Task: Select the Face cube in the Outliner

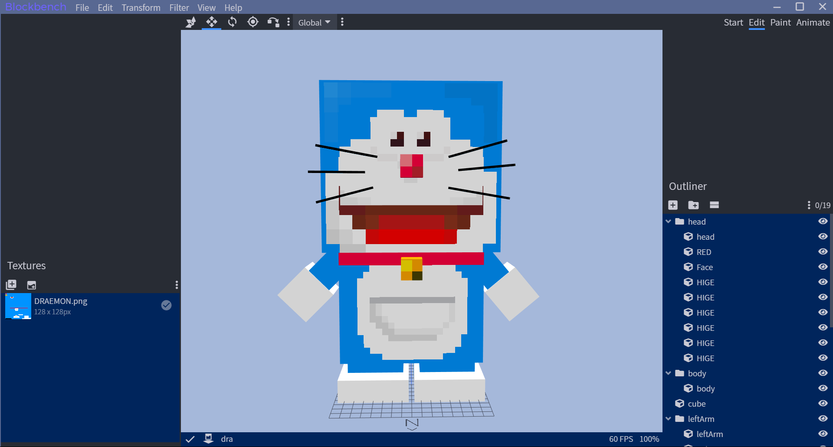Action: tap(746, 267)
